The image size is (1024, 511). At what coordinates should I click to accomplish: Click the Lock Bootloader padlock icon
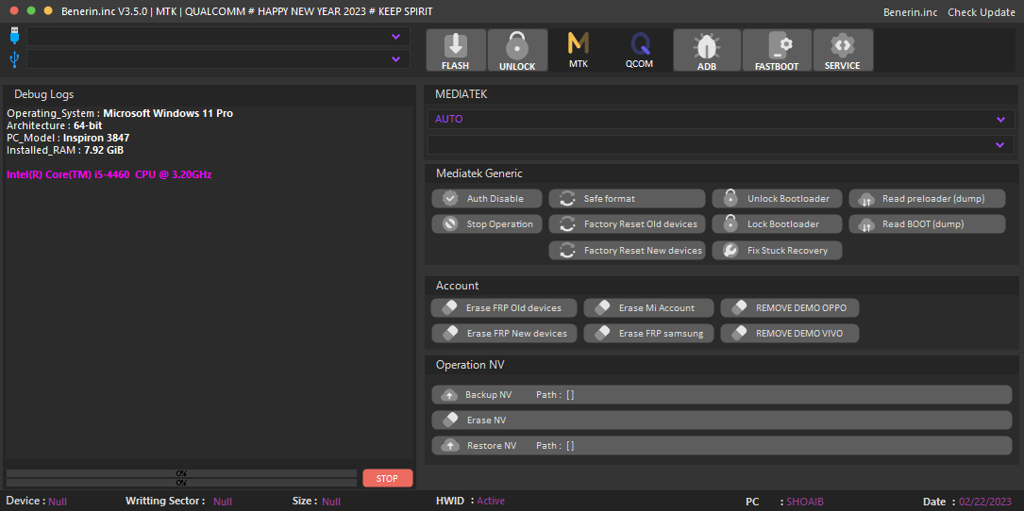tap(730, 223)
